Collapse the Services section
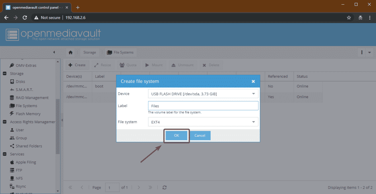This screenshot has height=194, width=376. [x=5, y=154]
